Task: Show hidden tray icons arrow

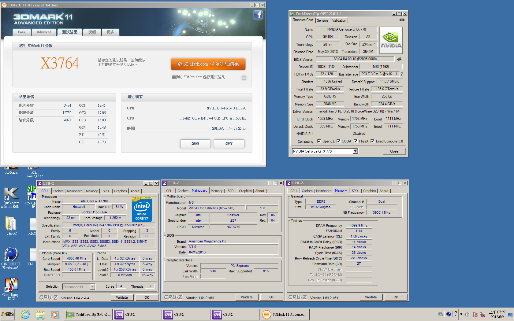Action: tap(461, 314)
